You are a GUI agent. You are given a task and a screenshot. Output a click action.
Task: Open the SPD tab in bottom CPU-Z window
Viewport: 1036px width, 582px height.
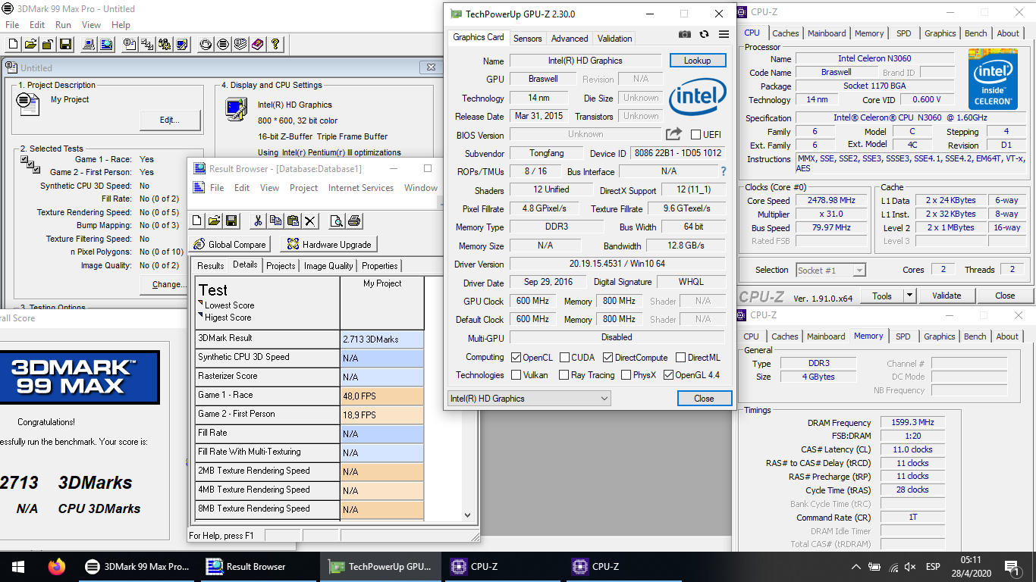coord(903,336)
